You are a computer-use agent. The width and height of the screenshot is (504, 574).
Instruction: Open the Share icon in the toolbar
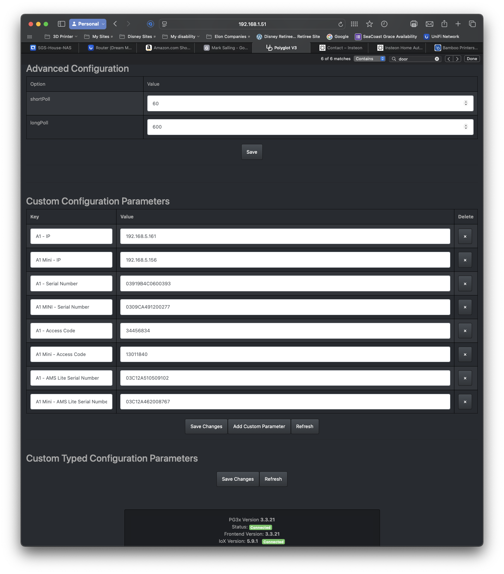click(444, 24)
